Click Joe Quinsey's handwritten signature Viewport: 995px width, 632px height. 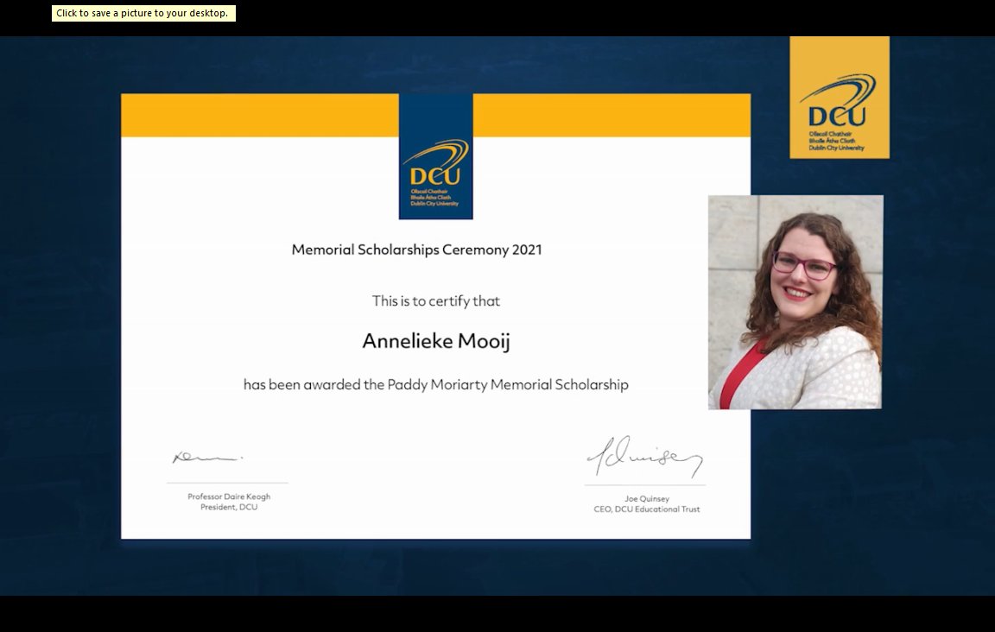pos(644,457)
